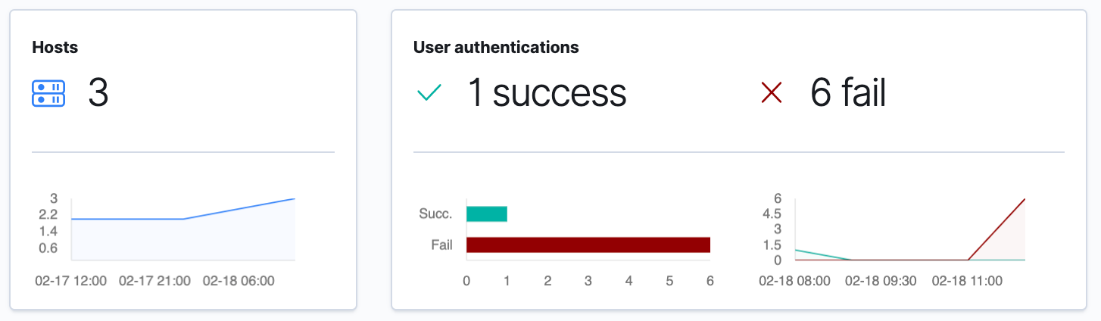The width and height of the screenshot is (1101, 321).
Task: Click the Hosts card title
Action: [x=55, y=48]
